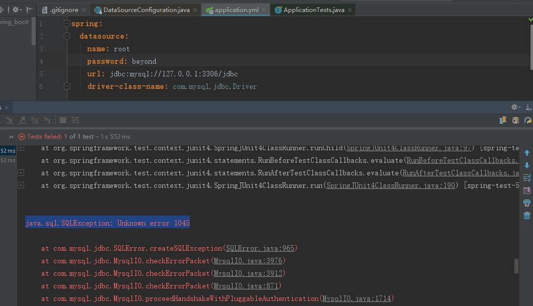Click the hide Project panel icon

pos(30,10)
